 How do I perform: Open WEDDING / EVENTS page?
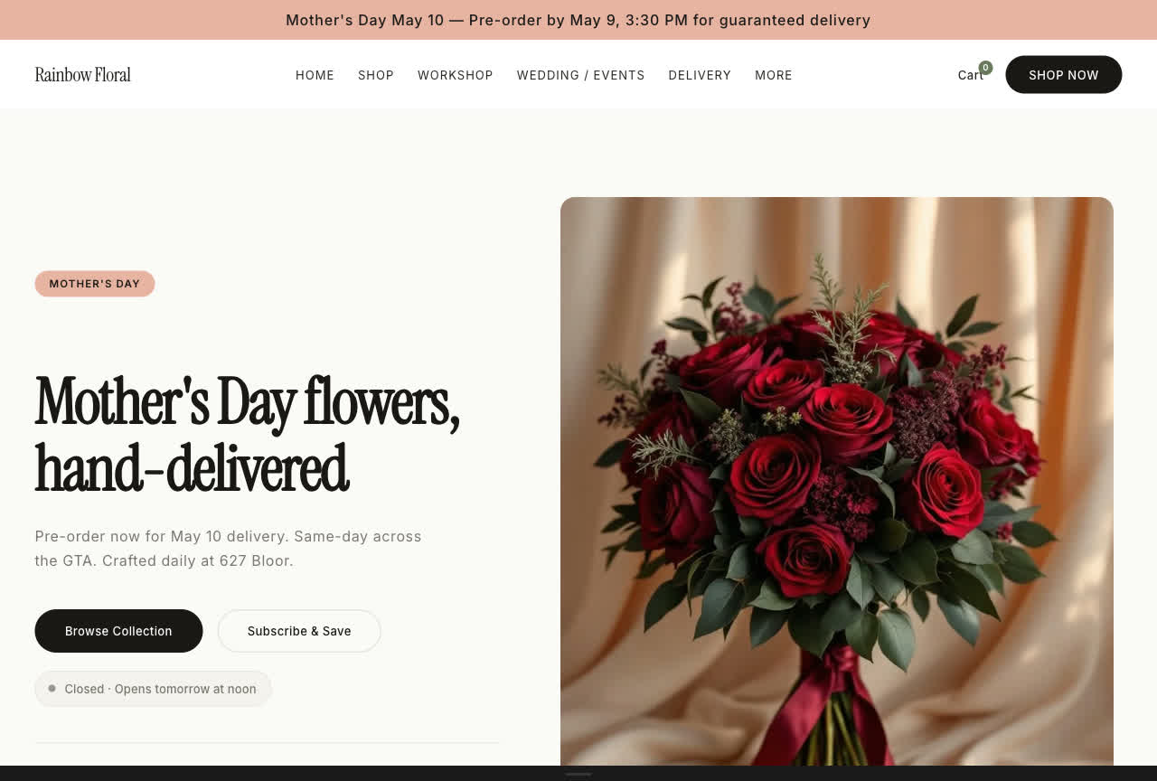point(581,75)
